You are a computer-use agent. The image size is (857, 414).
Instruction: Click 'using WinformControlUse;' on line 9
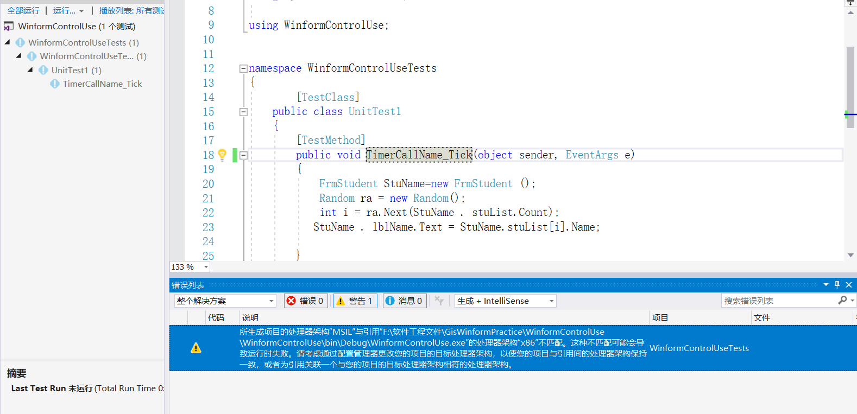tap(319, 25)
